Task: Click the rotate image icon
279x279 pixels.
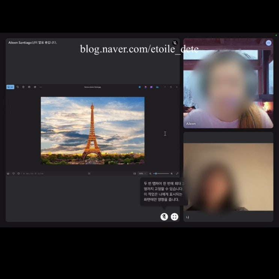Action: [17, 87]
